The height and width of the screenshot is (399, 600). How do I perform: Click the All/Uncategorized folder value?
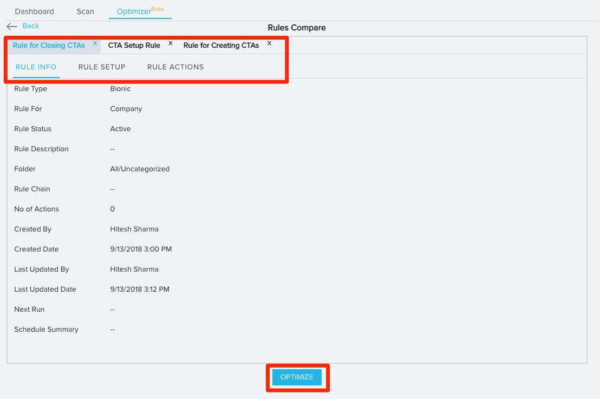tap(140, 169)
